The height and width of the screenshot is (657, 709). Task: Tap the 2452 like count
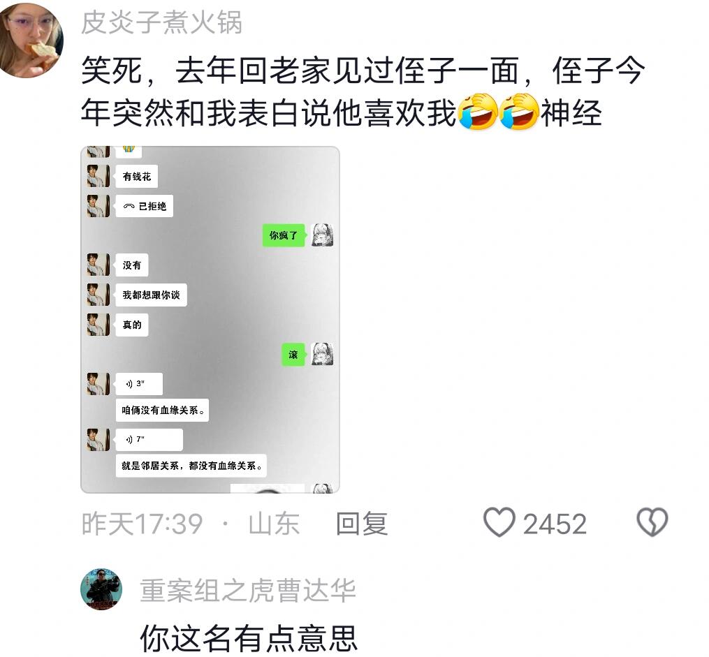[x=555, y=524]
